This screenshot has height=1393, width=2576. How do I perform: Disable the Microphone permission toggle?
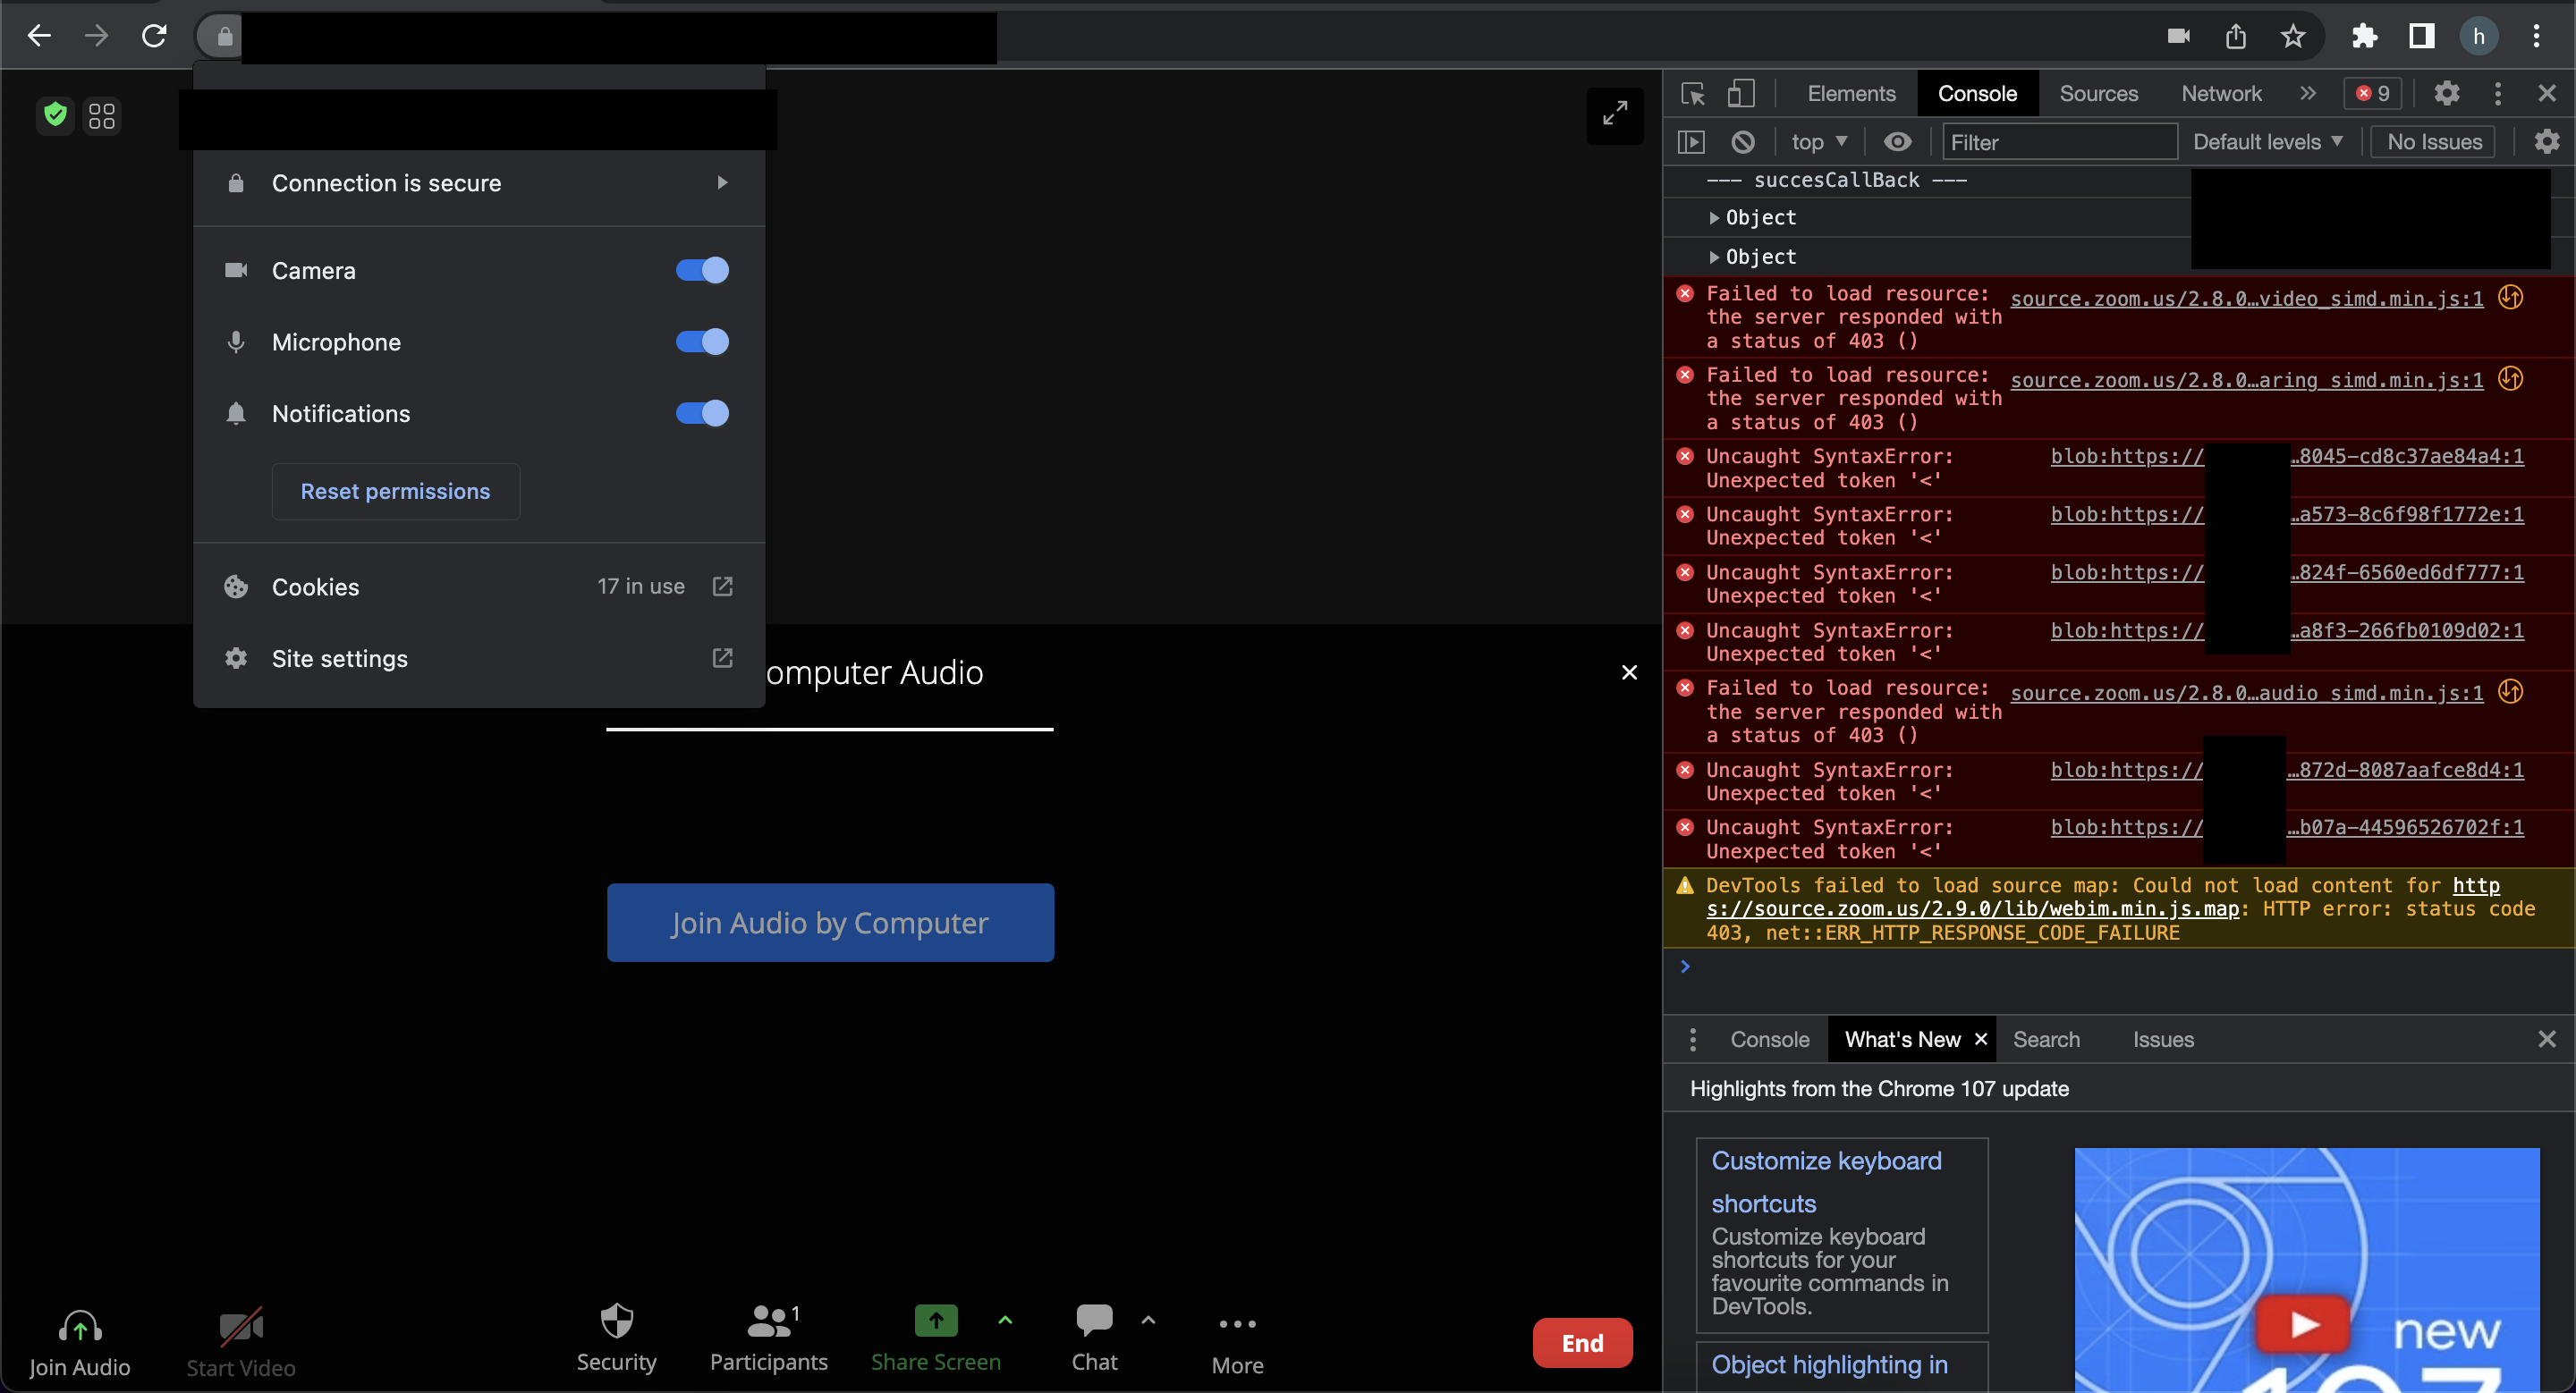point(702,342)
